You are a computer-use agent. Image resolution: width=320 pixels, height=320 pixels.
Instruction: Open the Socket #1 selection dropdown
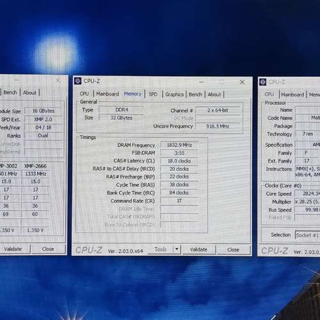click(307, 236)
